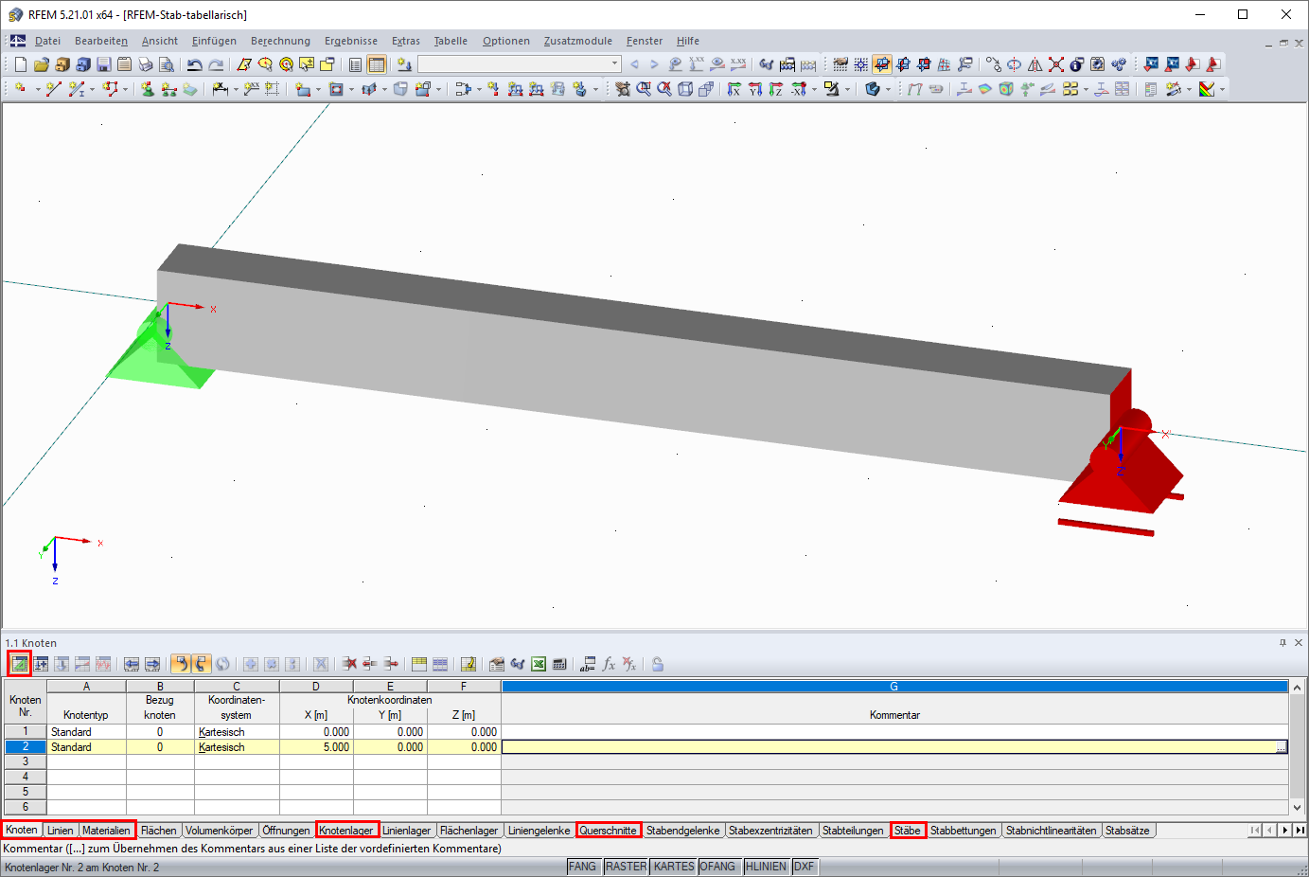1309x877 pixels.
Task: Toggle the first orange arrow sync selection icon
Action: (181, 664)
